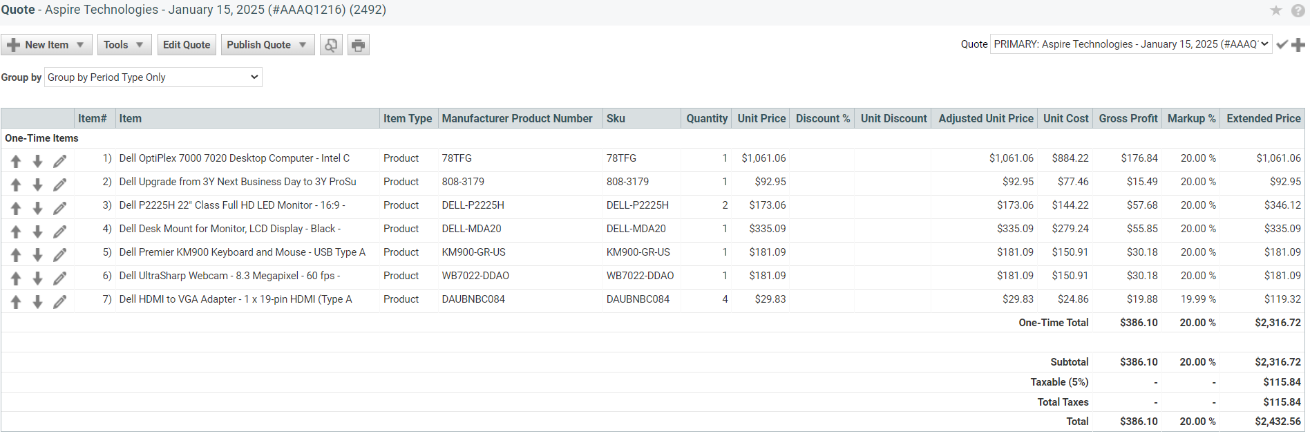This screenshot has height=434, width=1310.
Task: Move Dell Desk Mount row down
Action: tap(38, 232)
